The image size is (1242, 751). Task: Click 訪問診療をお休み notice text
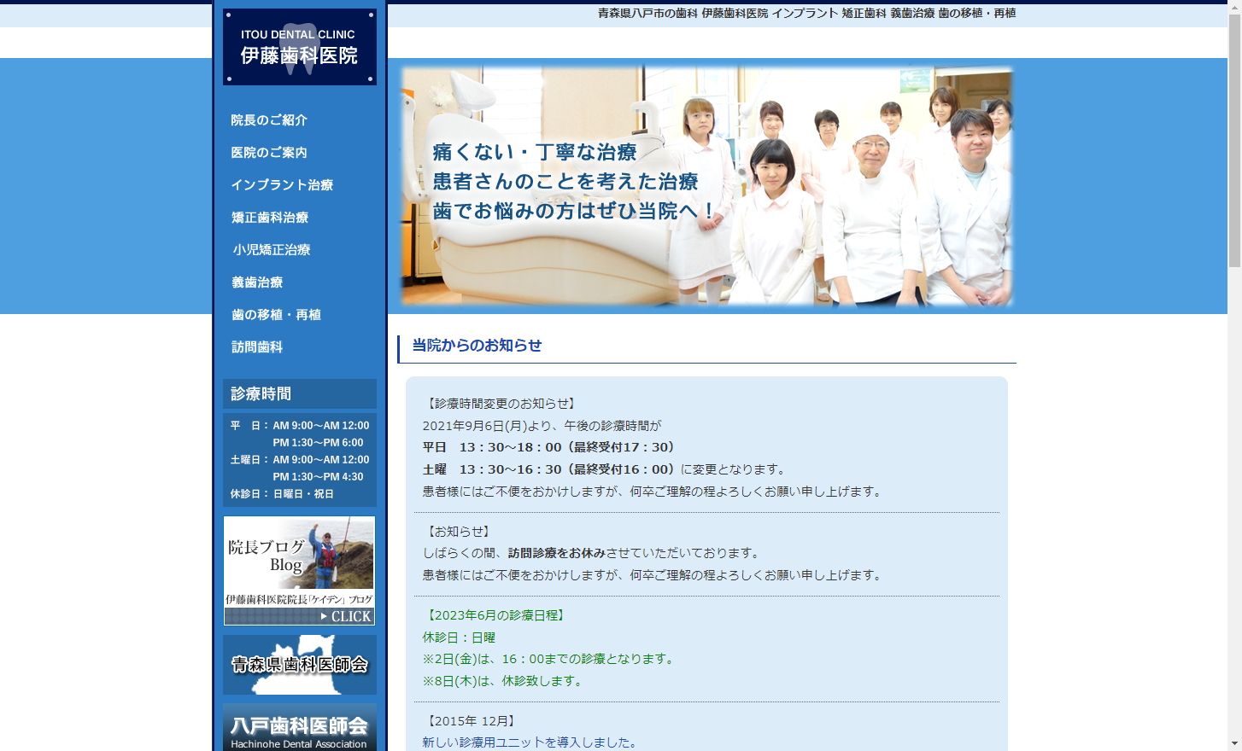pyautogui.click(x=556, y=553)
